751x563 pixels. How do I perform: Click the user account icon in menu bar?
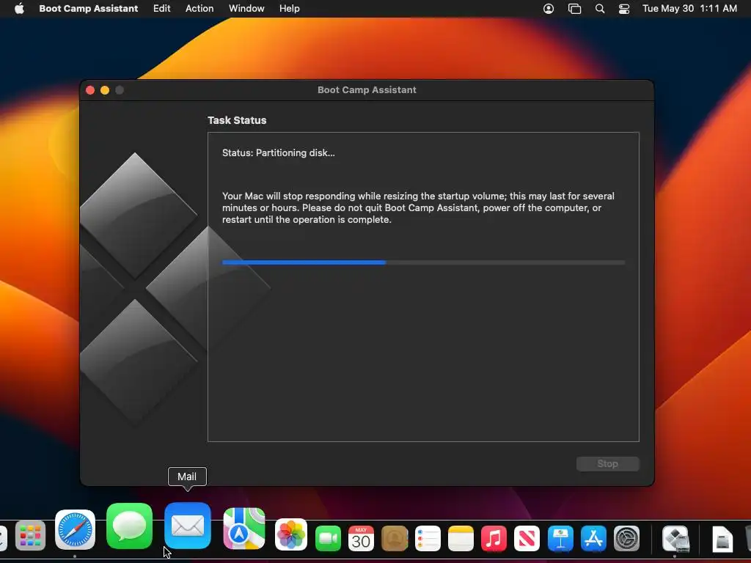pos(549,8)
